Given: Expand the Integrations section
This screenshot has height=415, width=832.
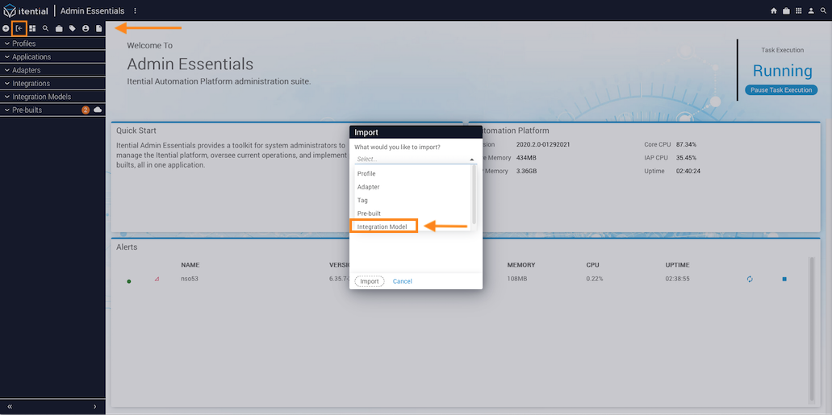Looking at the screenshot, I should (52, 83).
